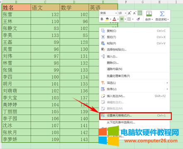Click red font color button
Viewport: 183px width, 149px height.
(x=114, y=19)
